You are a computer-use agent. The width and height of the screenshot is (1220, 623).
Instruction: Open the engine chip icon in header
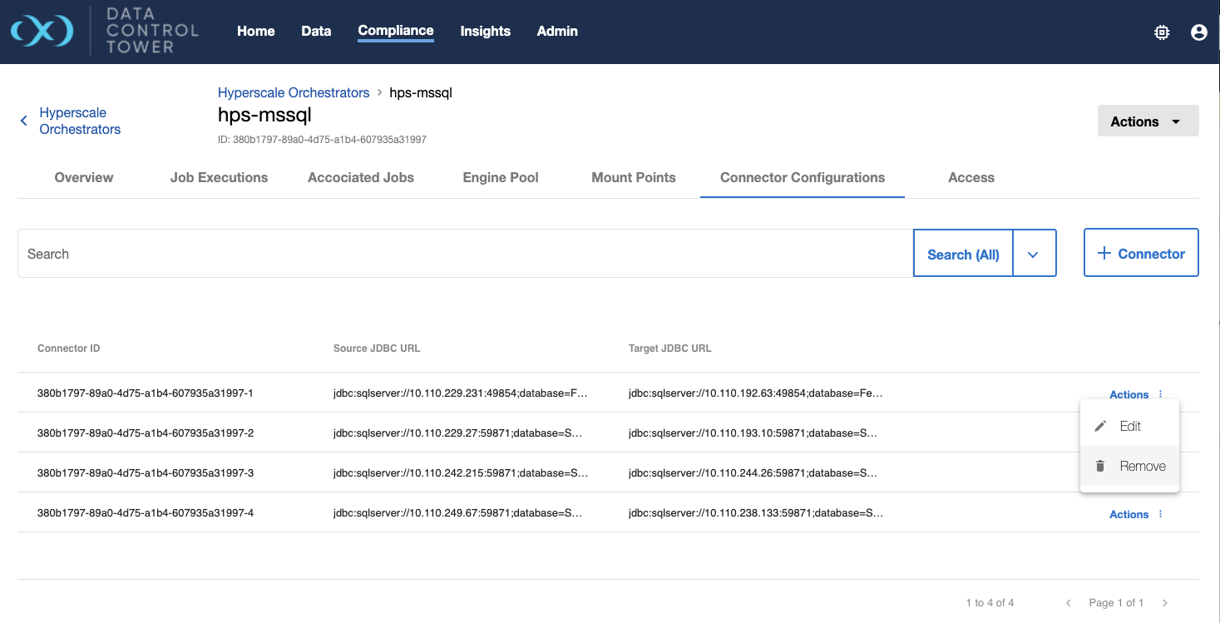[x=1162, y=32]
